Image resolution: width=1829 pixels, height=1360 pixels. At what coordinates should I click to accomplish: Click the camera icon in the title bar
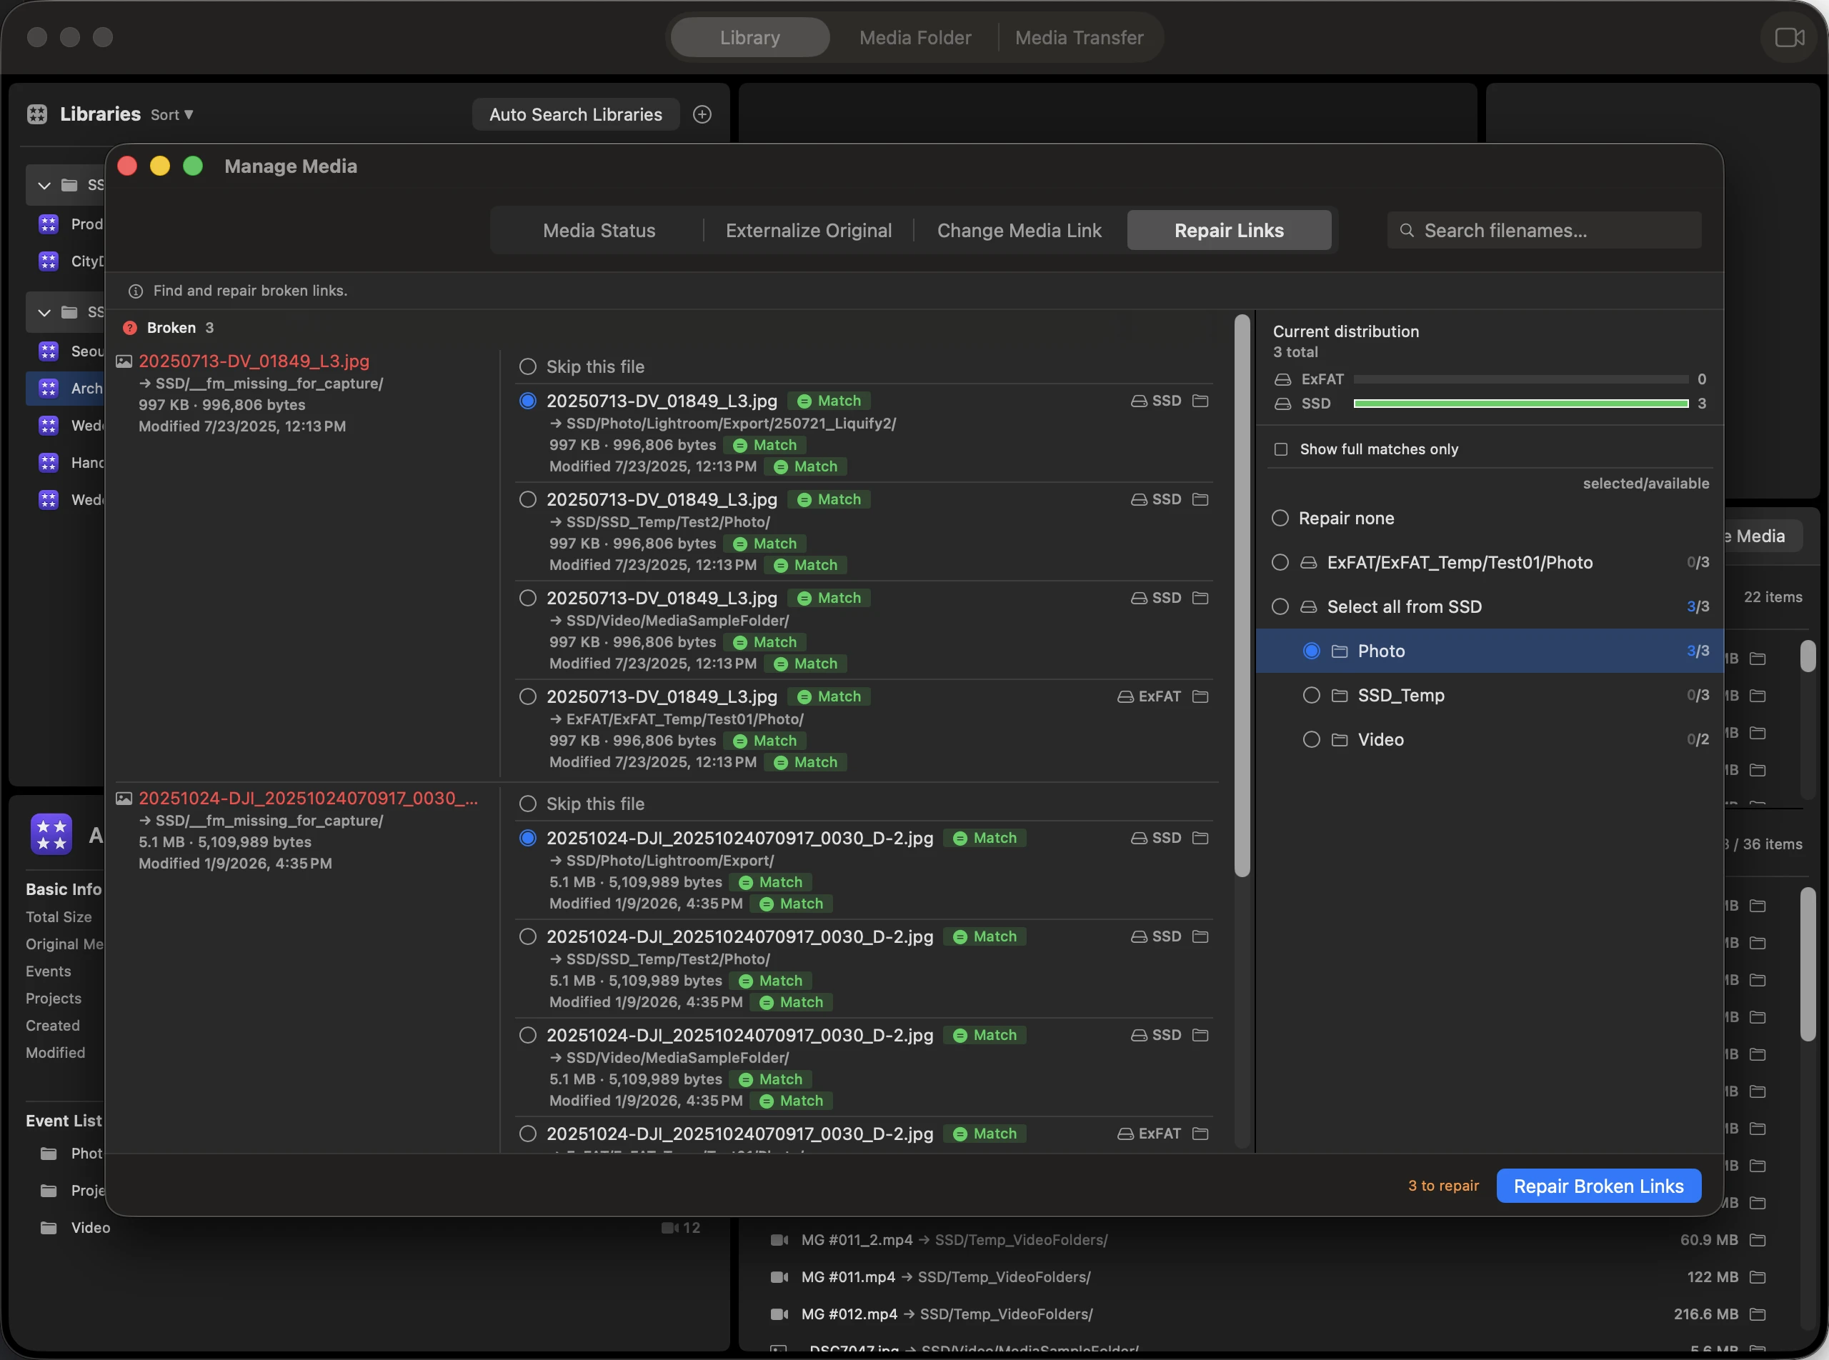(1789, 38)
